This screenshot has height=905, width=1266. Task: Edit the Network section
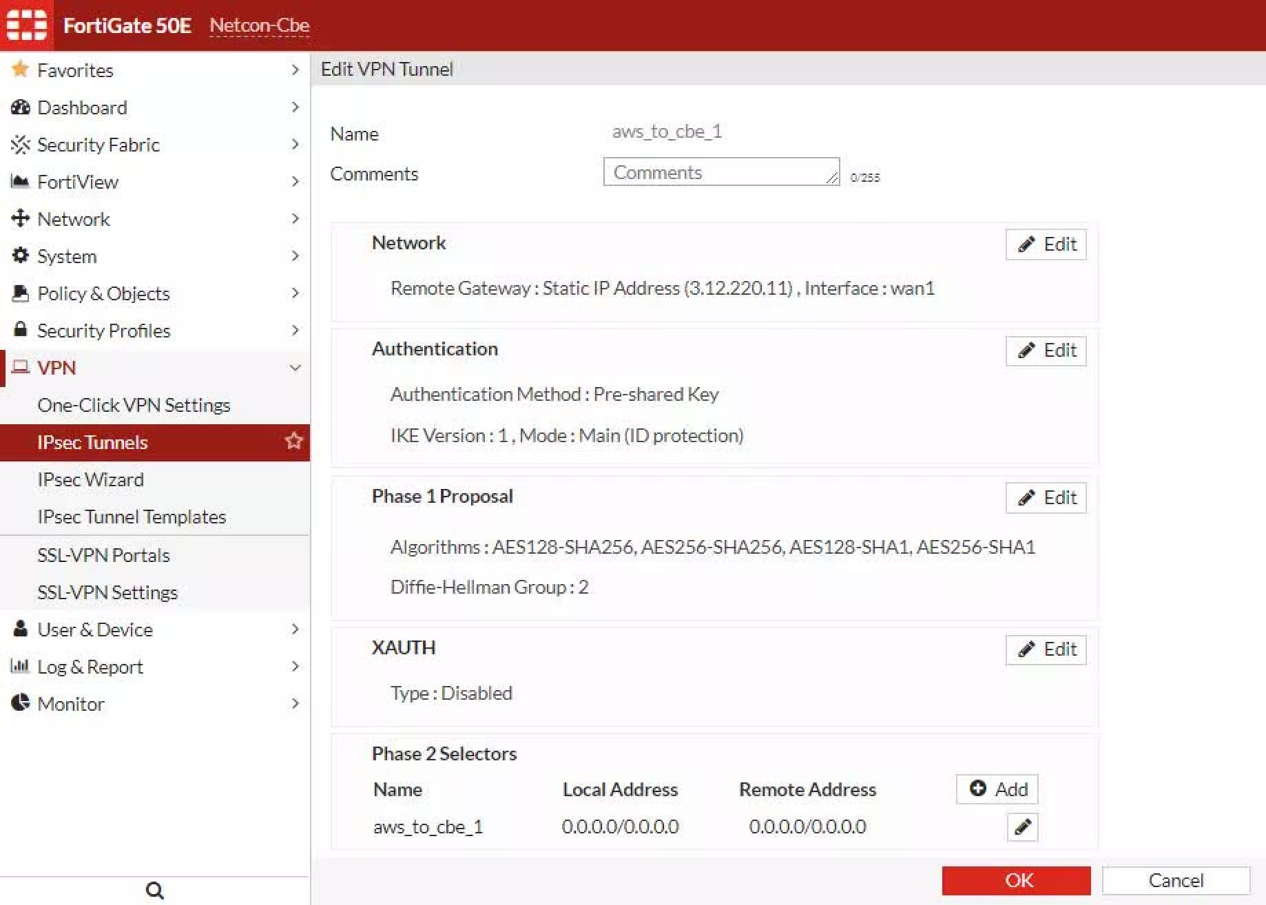(1046, 245)
